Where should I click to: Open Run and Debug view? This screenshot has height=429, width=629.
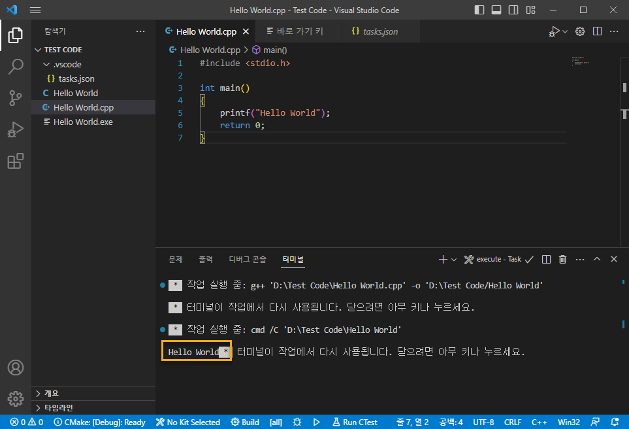(15, 129)
